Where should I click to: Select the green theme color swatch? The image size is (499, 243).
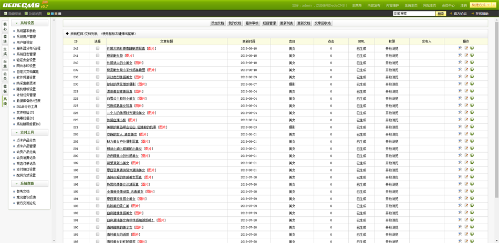[49, 14]
